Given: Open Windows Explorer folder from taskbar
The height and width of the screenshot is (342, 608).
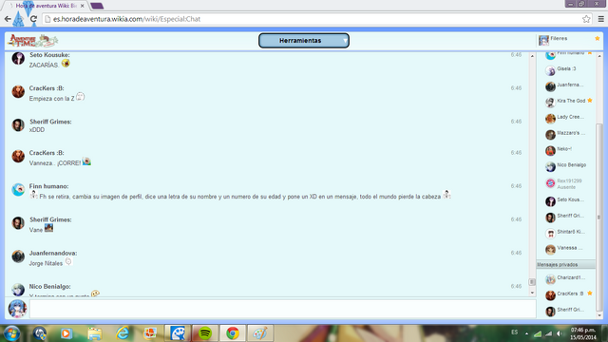Looking at the screenshot, I should pos(95,333).
